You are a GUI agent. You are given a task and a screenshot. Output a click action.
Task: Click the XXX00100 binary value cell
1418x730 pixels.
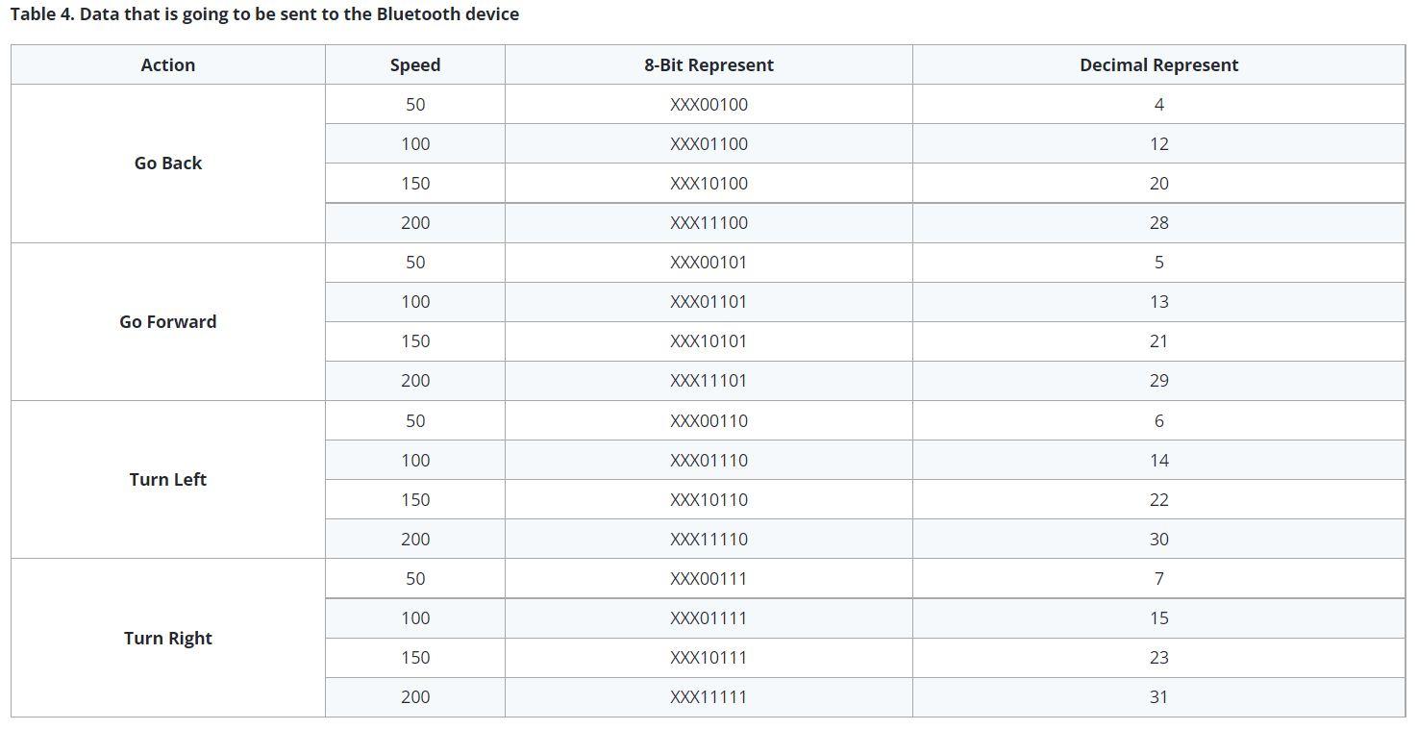pyautogui.click(x=709, y=105)
